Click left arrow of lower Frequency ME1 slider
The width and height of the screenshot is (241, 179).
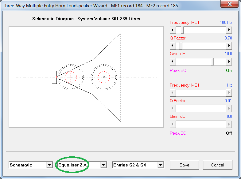pos(173,93)
